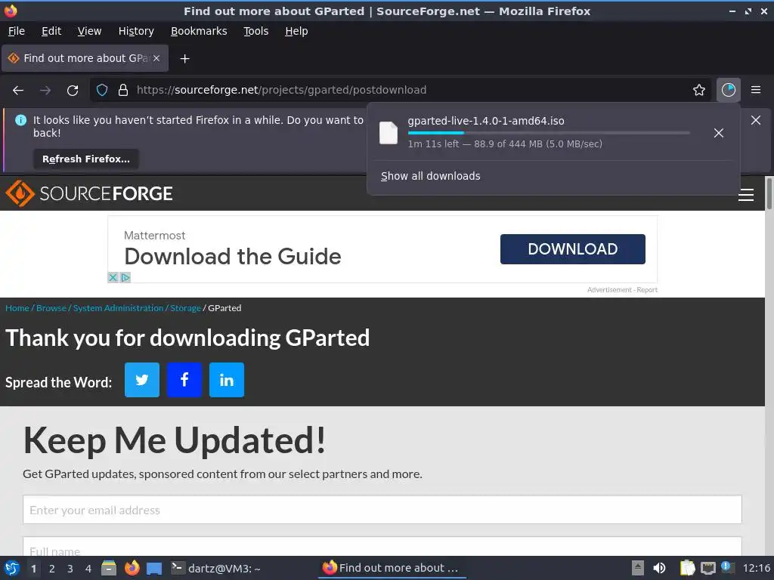This screenshot has width=774, height=580.
Task: Open the SourceForge site hamburger menu
Action: coord(746,196)
